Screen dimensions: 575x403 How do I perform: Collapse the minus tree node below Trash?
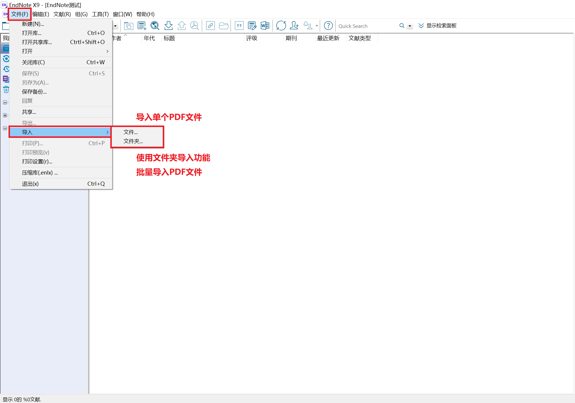pyautogui.click(x=5, y=102)
